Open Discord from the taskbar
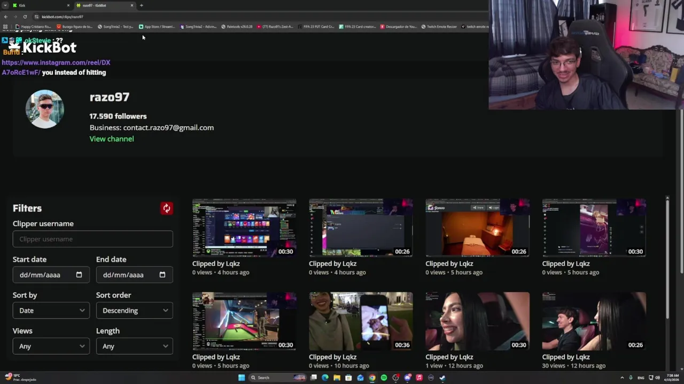The height and width of the screenshot is (384, 684). 407,378
